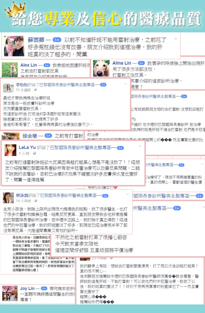The image size is (205, 313).
Task: Open the 蘇雲卿 reviewer name link
Action: coord(36,40)
